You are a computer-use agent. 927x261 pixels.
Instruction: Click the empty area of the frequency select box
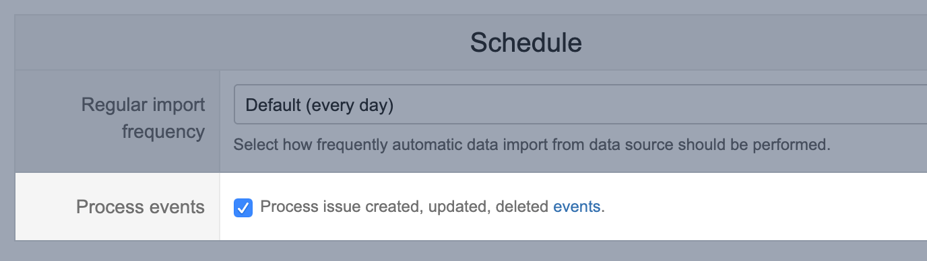[660, 104]
